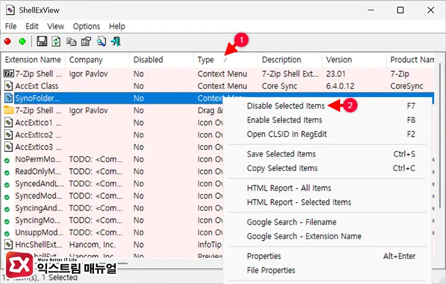
Task: Sort by the Version column header
Action: click(354, 59)
